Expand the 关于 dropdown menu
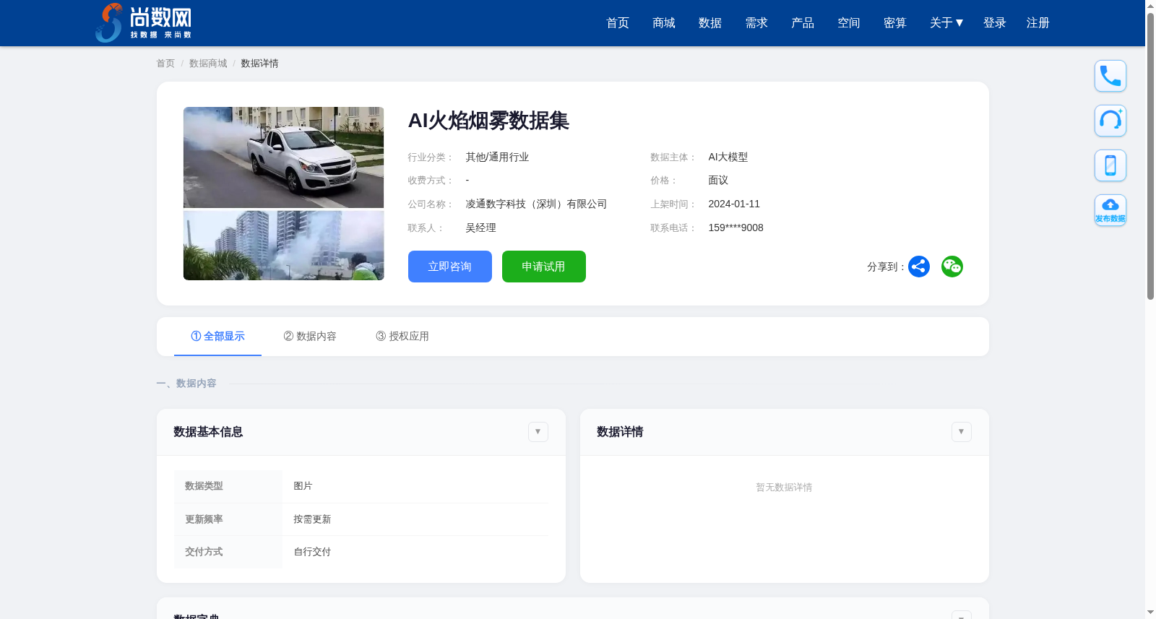This screenshot has height=619, width=1156. coord(946,23)
